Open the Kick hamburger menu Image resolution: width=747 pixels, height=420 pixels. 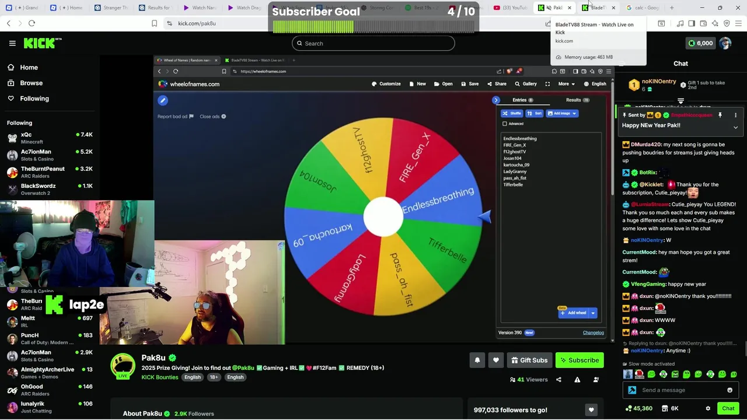[x=12, y=43]
